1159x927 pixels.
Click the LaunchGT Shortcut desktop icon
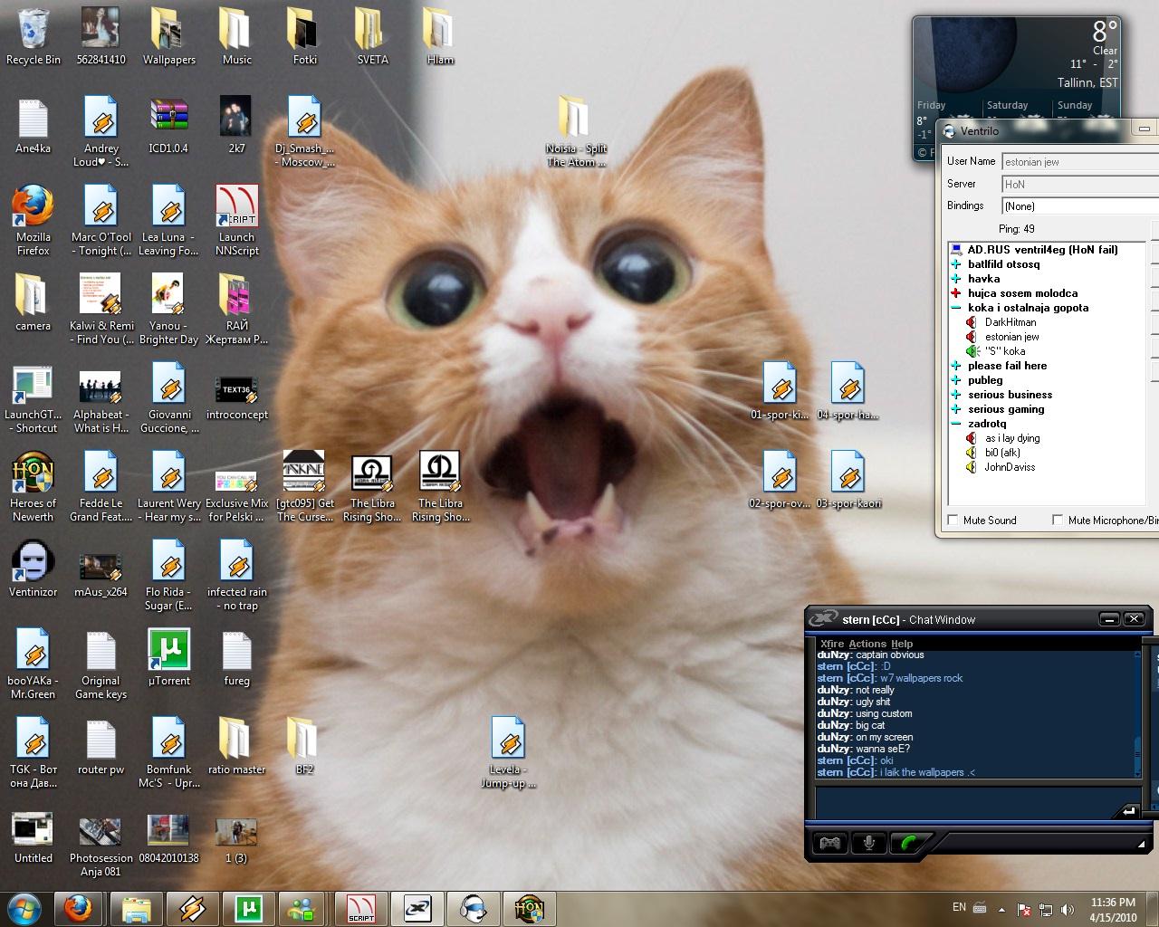(34, 399)
